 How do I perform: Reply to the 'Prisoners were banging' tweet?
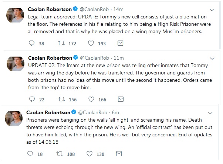coord(30,154)
